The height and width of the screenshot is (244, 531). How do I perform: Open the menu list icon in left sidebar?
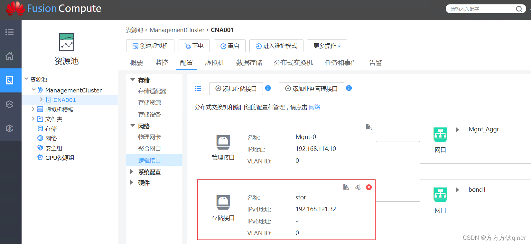point(9,32)
